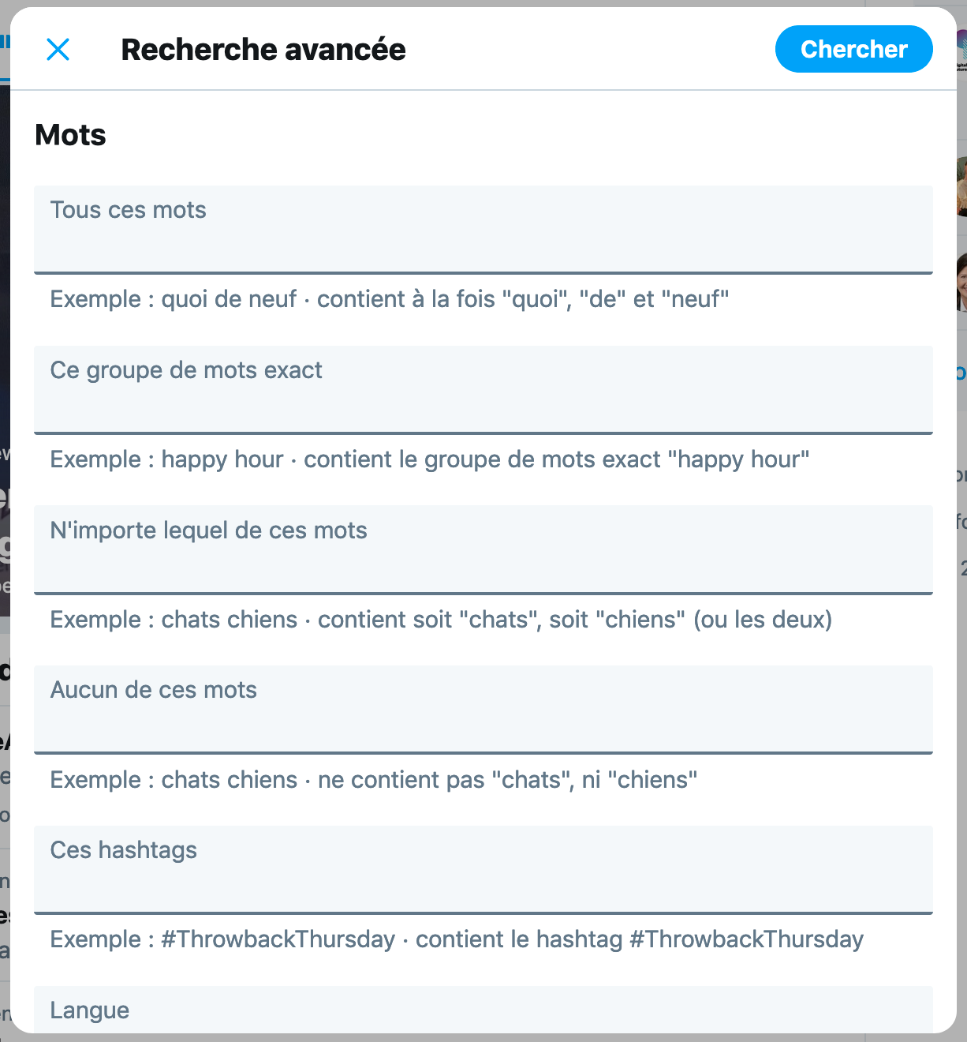Click the blue link text at right edge
The image size is (967, 1042).
(x=961, y=372)
